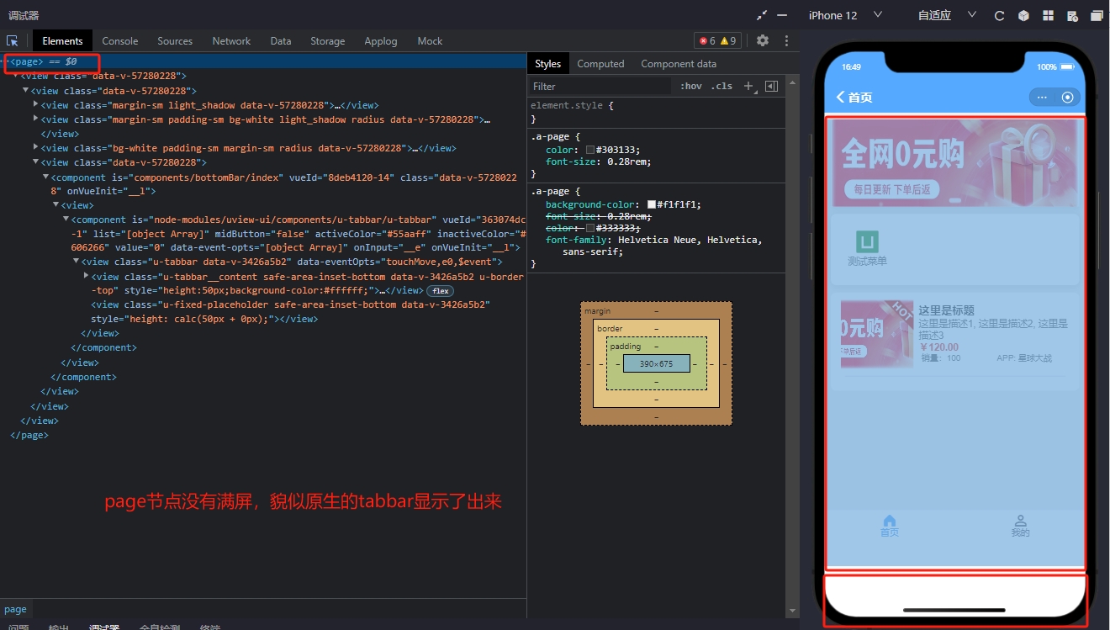1110x630 pixels.
Task: Select the <page> == $0 root node
Action: (x=263, y=61)
